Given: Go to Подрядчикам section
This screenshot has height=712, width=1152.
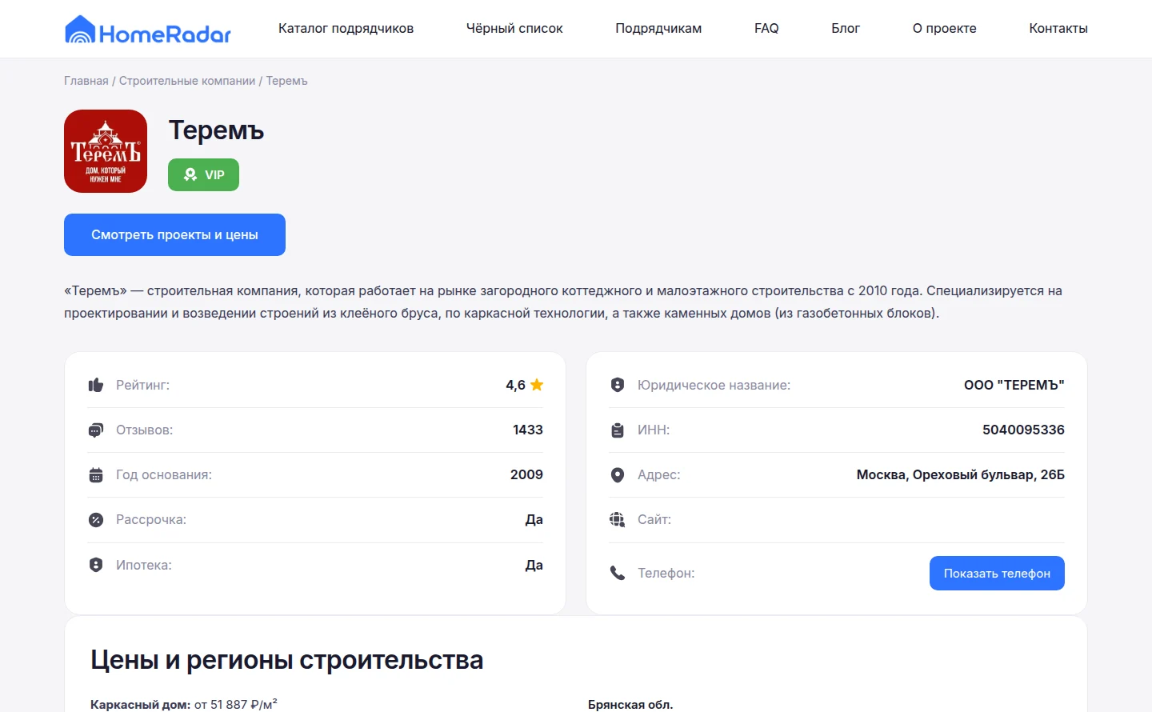Looking at the screenshot, I should pos(658,29).
